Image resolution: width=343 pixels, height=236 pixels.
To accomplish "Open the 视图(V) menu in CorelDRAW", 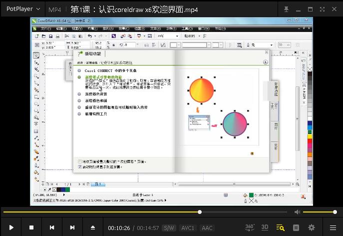I will [x=77, y=28].
